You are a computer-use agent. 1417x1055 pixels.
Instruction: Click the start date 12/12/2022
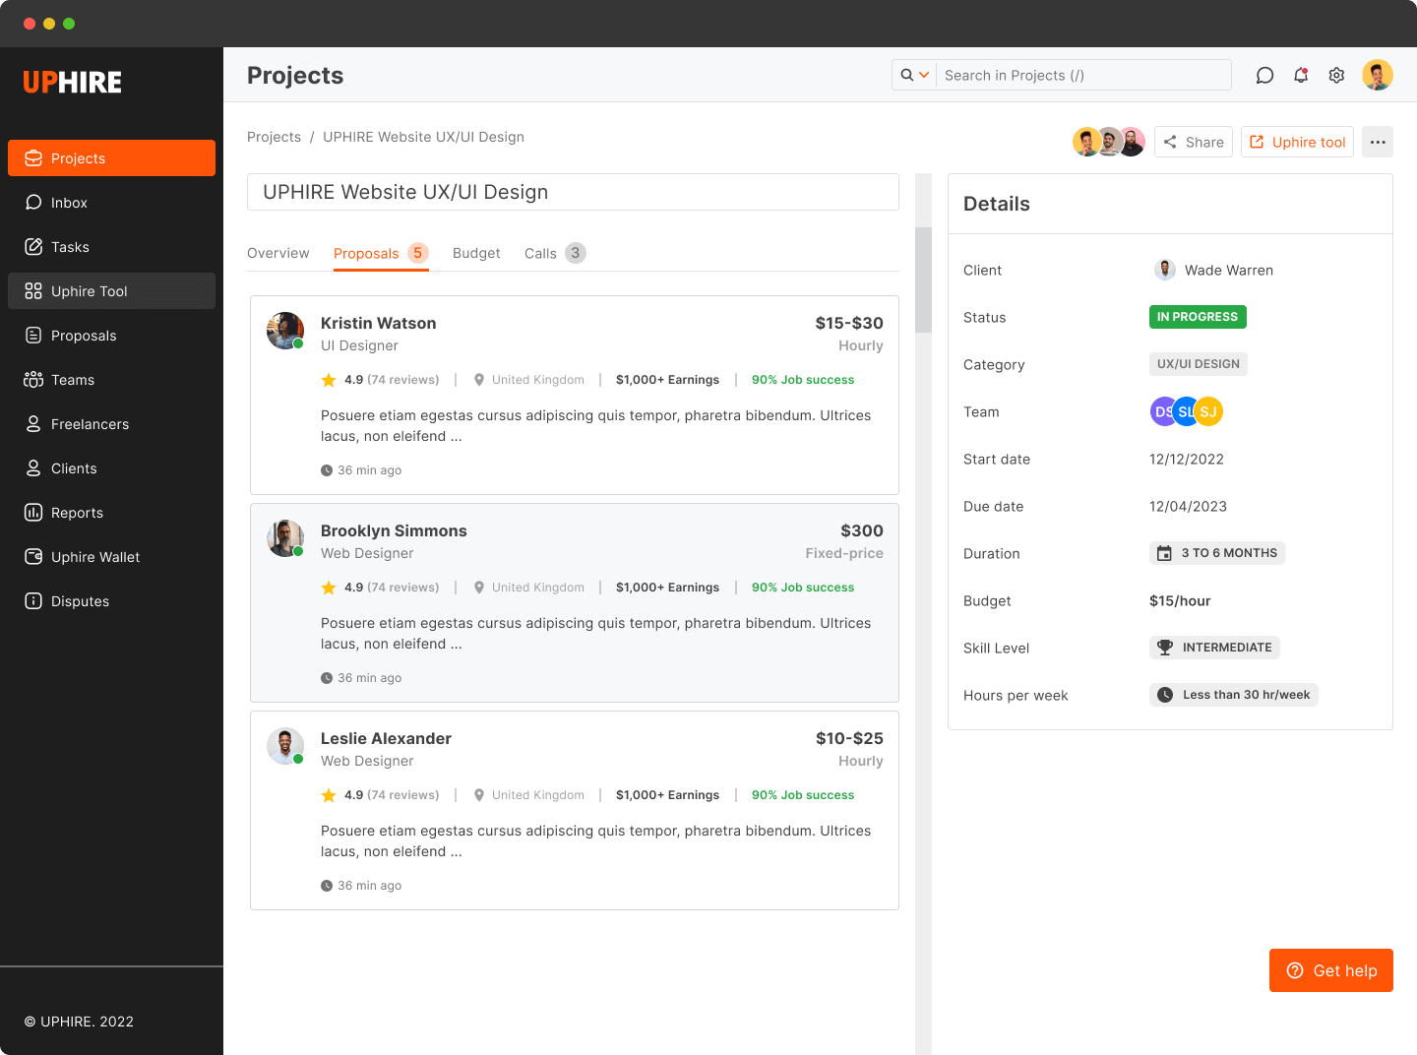(1187, 459)
